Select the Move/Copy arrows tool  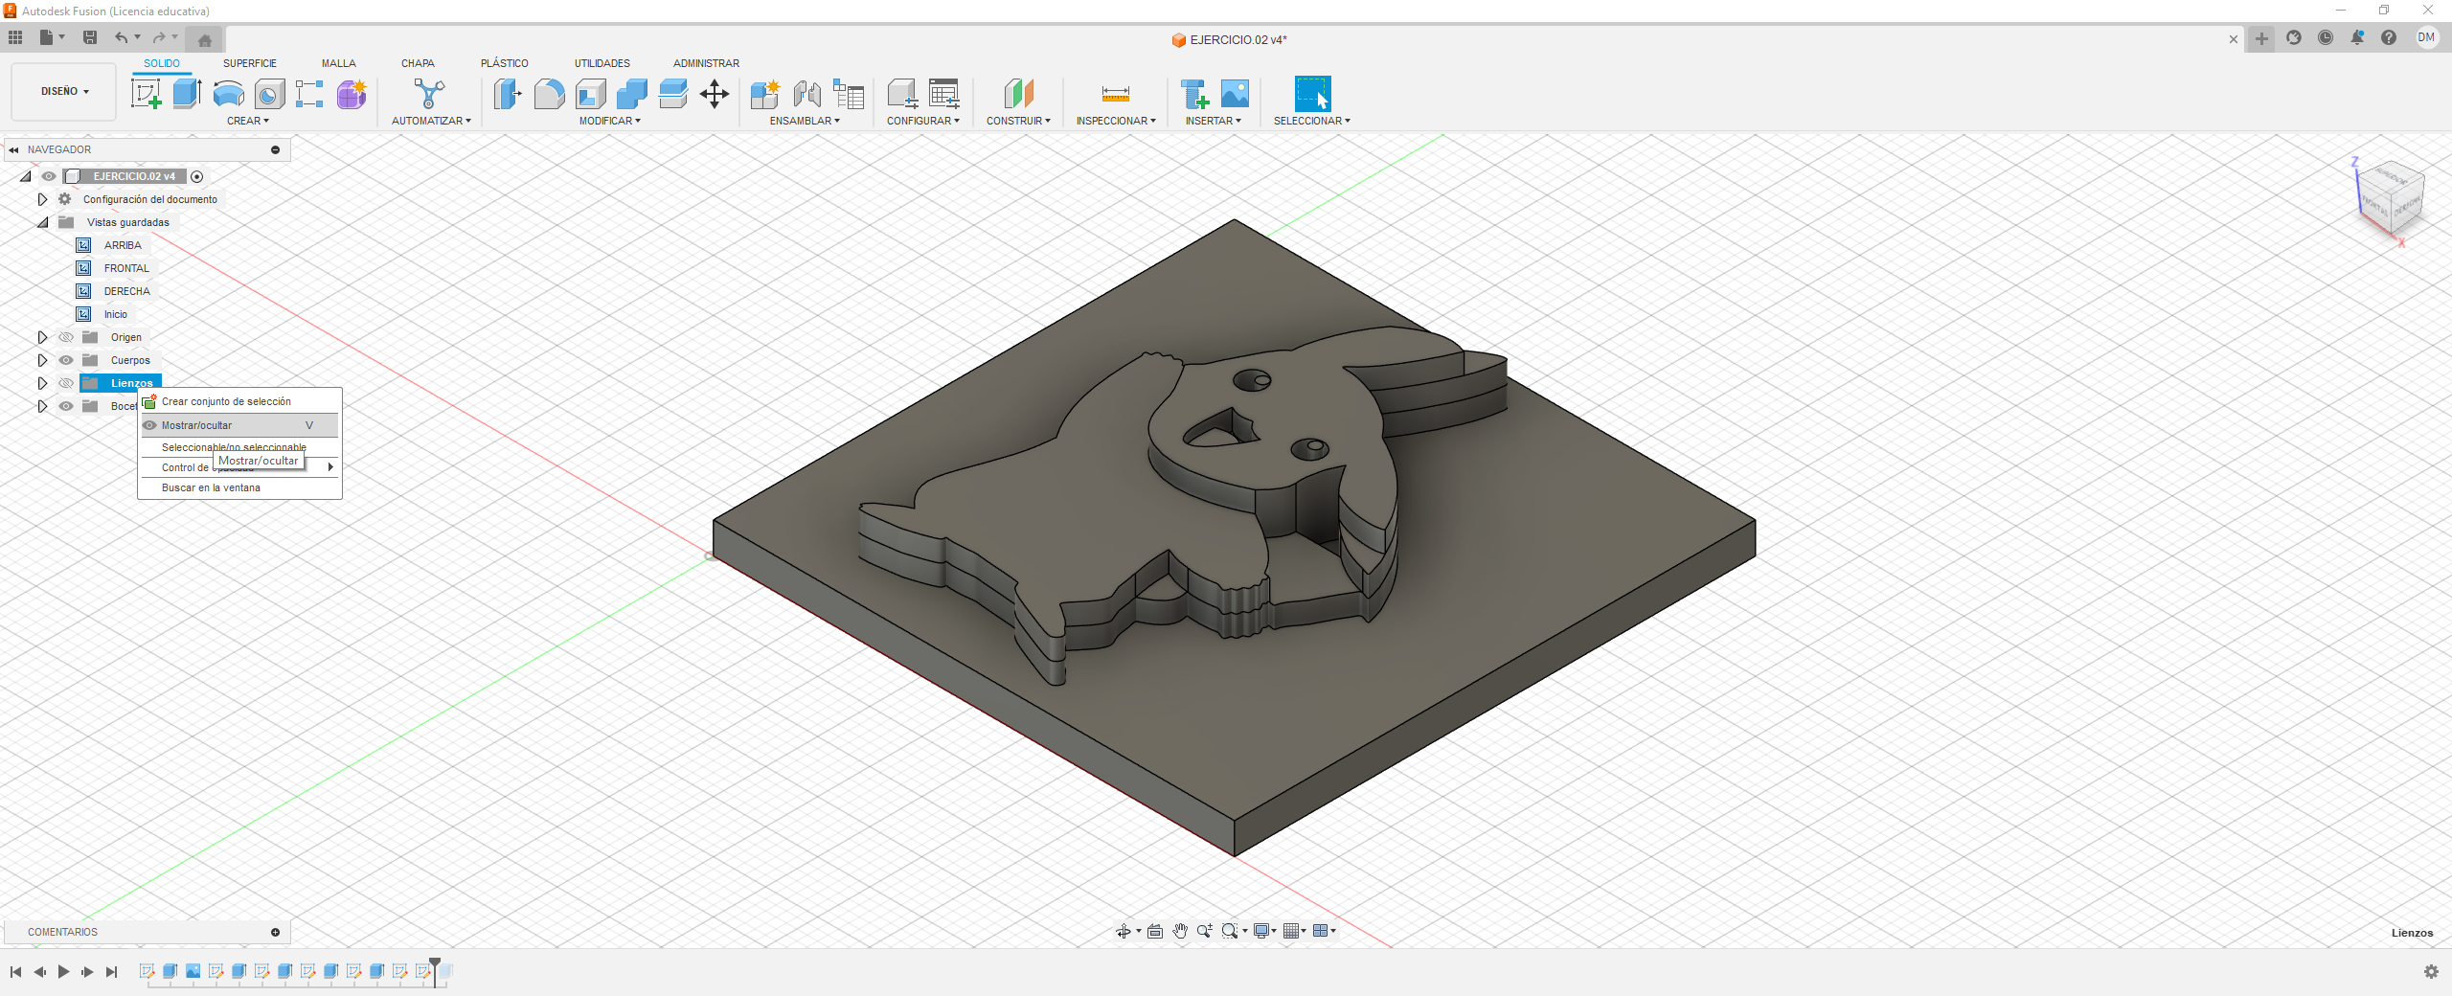tap(715, 94)
